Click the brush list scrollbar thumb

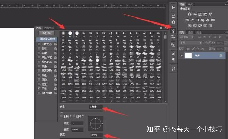[165, 37]
